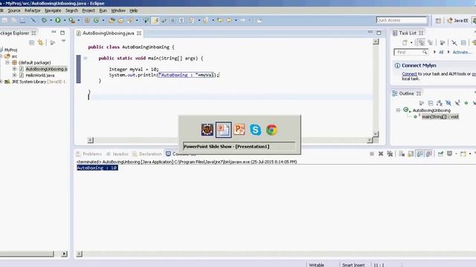The height and width of the screenshot is (267, 476).
Task: Collapse main method fold marker in editor
Action: tap(86, 58)
